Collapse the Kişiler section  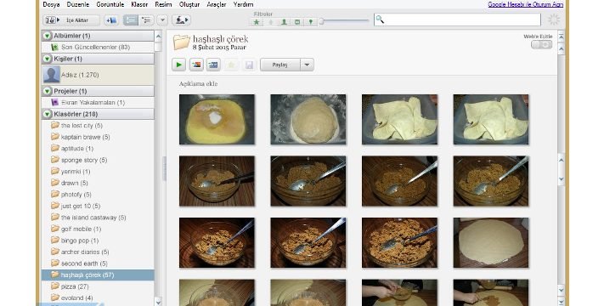click(47, 59)
